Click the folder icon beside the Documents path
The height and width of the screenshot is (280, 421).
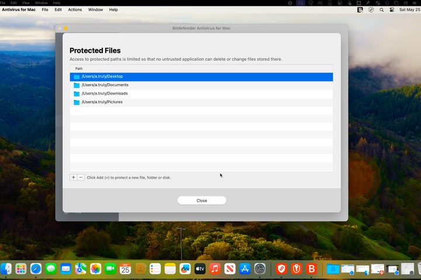tap(77, 86)
